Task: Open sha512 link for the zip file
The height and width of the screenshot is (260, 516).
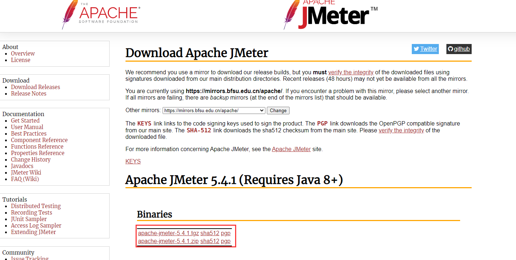Action: tap(210, 241)
